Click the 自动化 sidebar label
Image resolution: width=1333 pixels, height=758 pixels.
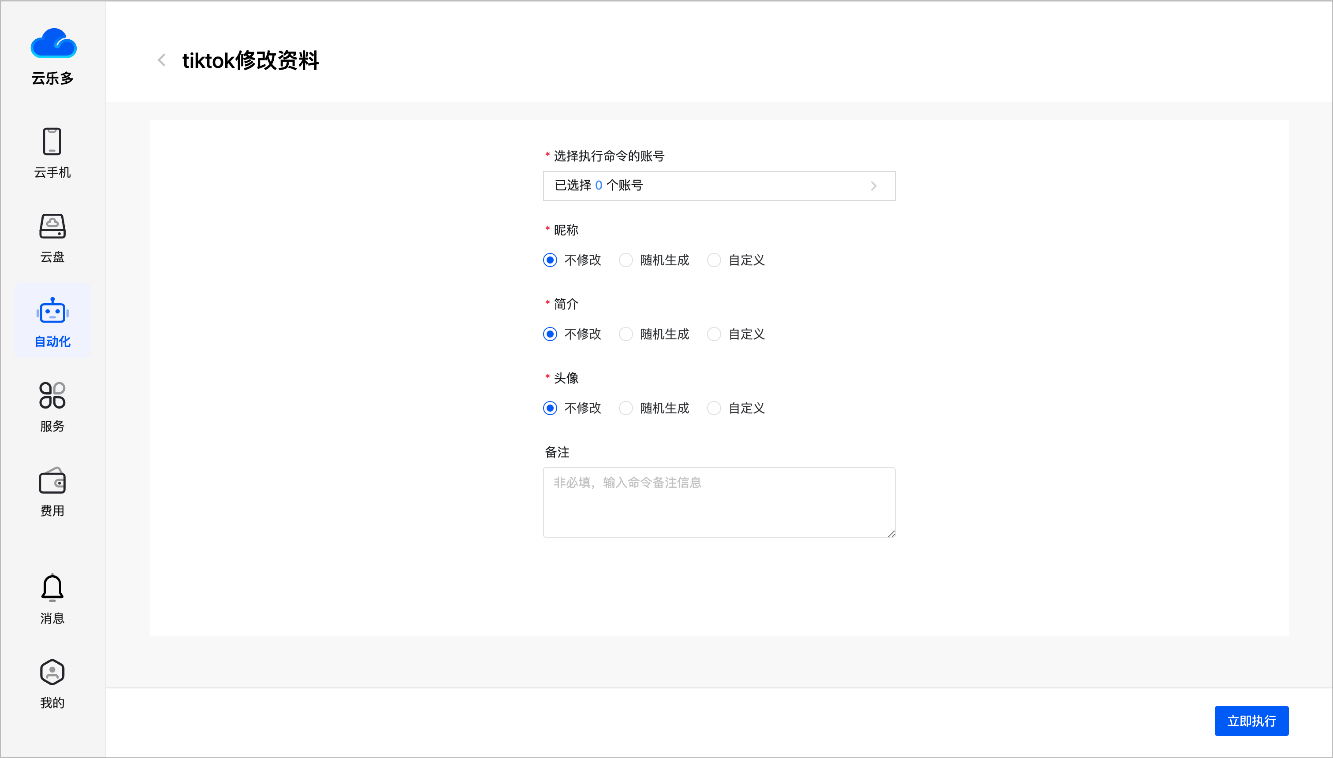pos(52,342)
